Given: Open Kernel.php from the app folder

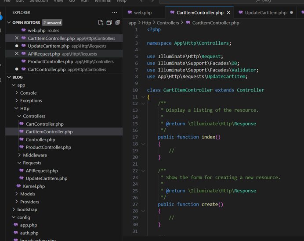Looking at the screenshot, I should point(33,186).
